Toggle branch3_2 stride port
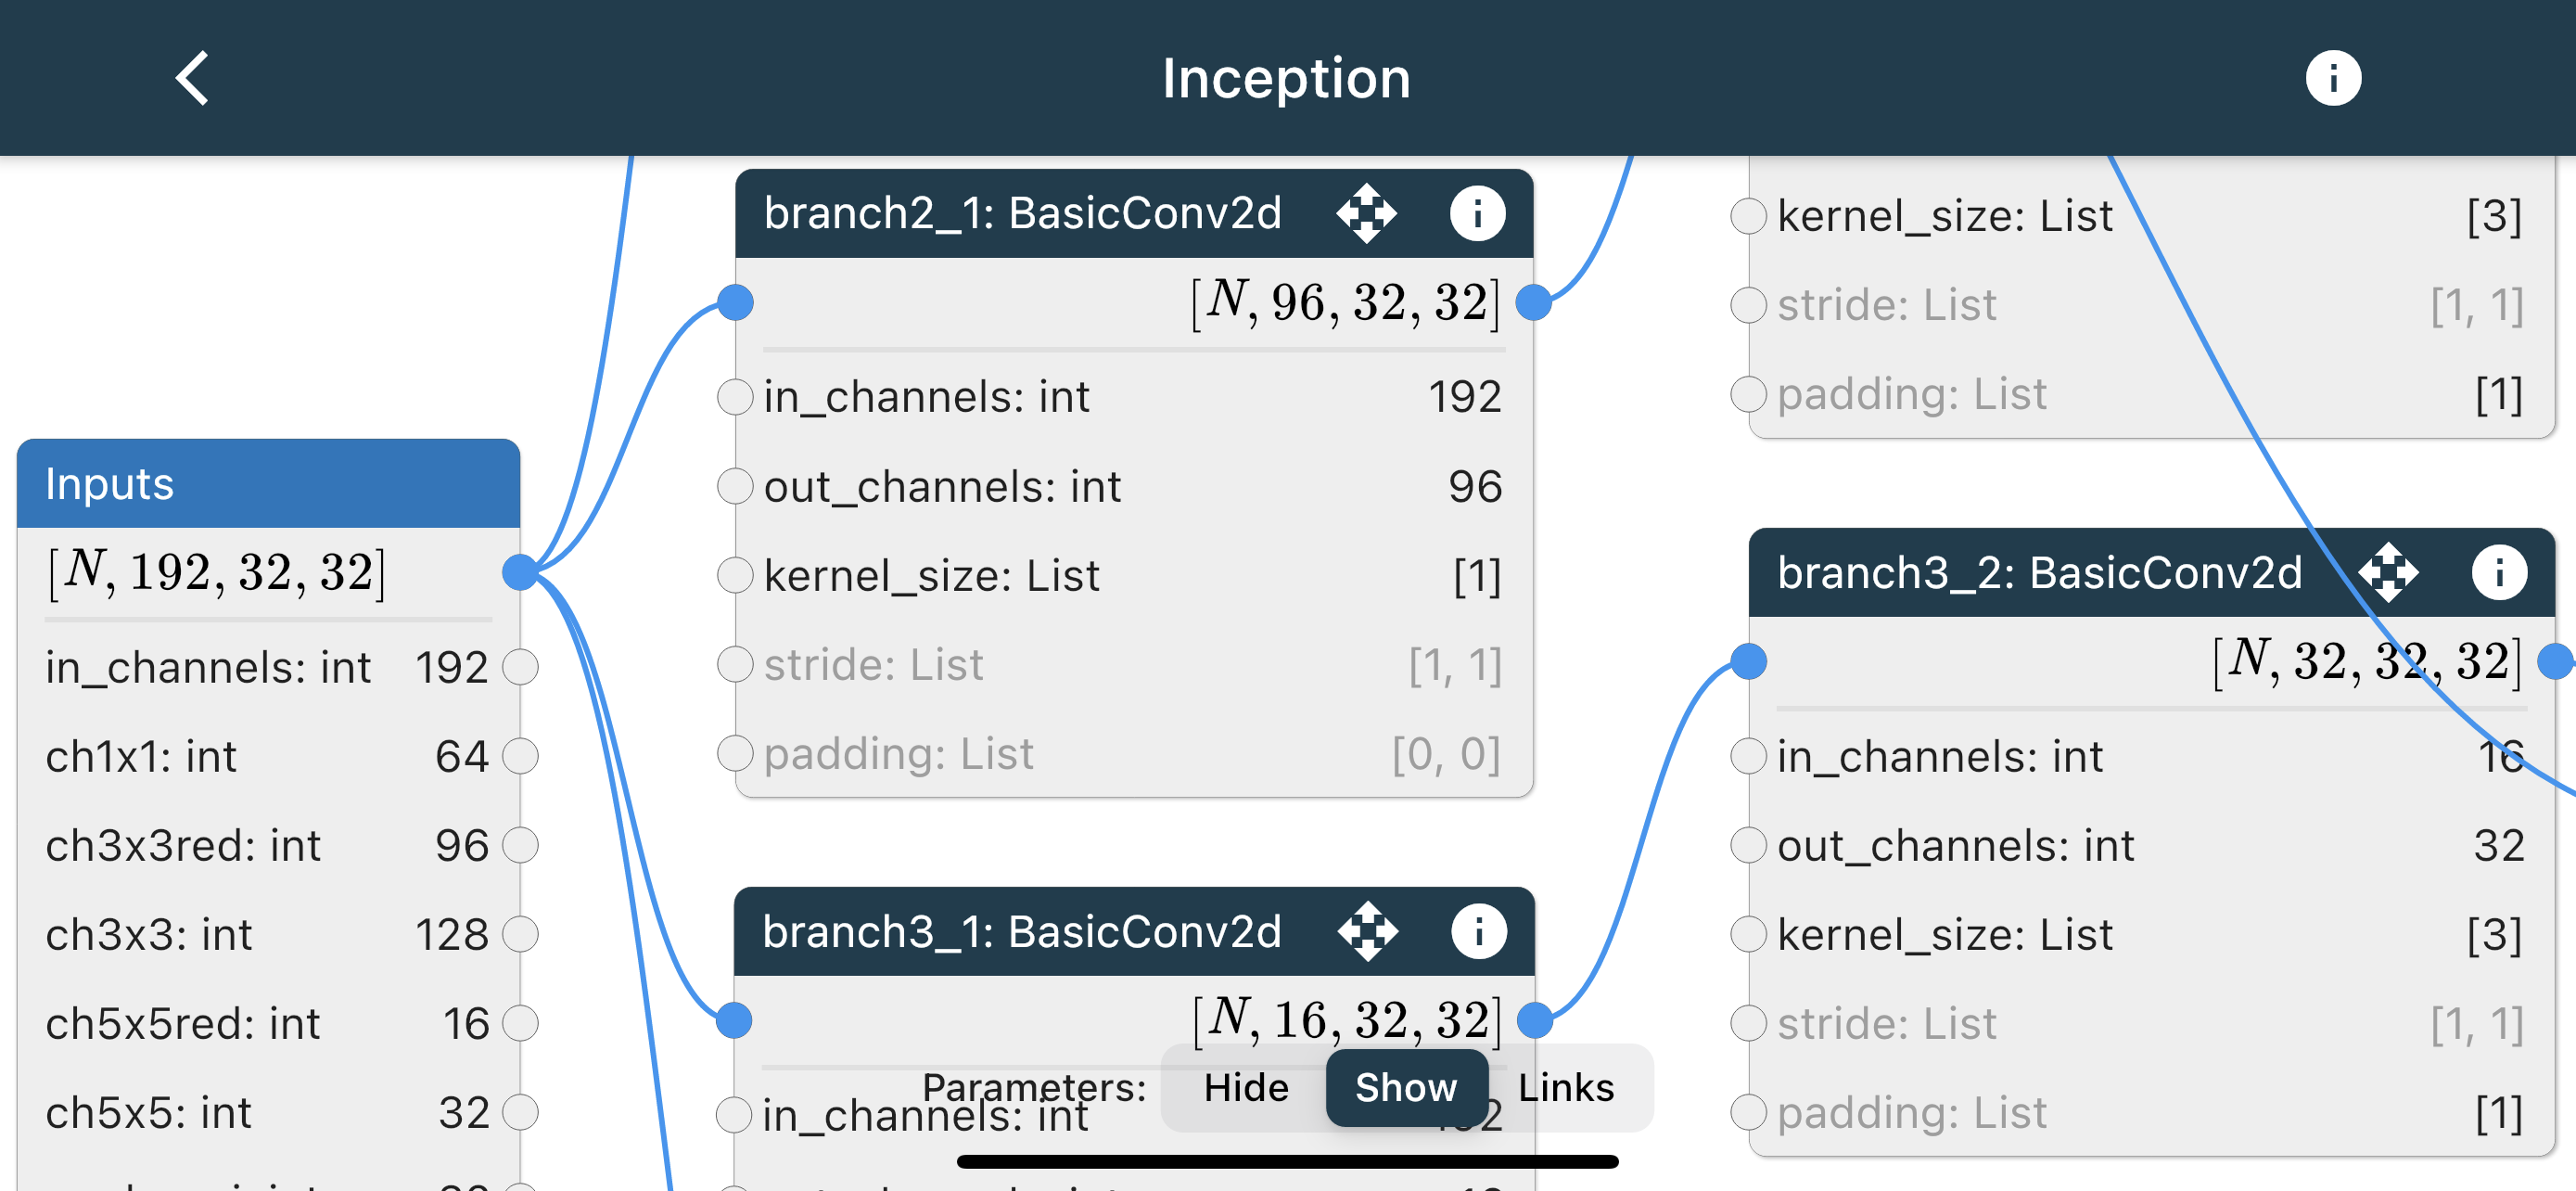The height and width of the screenshot is (1191, 2576). [1748, 1023]
